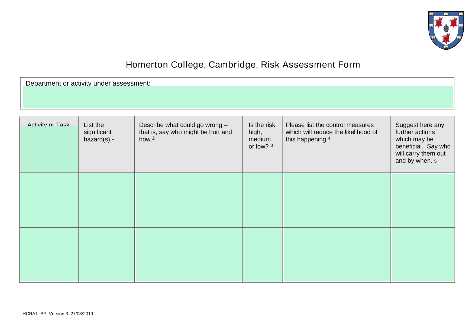Click first row risk level cell
This screenshot has height=336, width=475.
click(263, 200)
